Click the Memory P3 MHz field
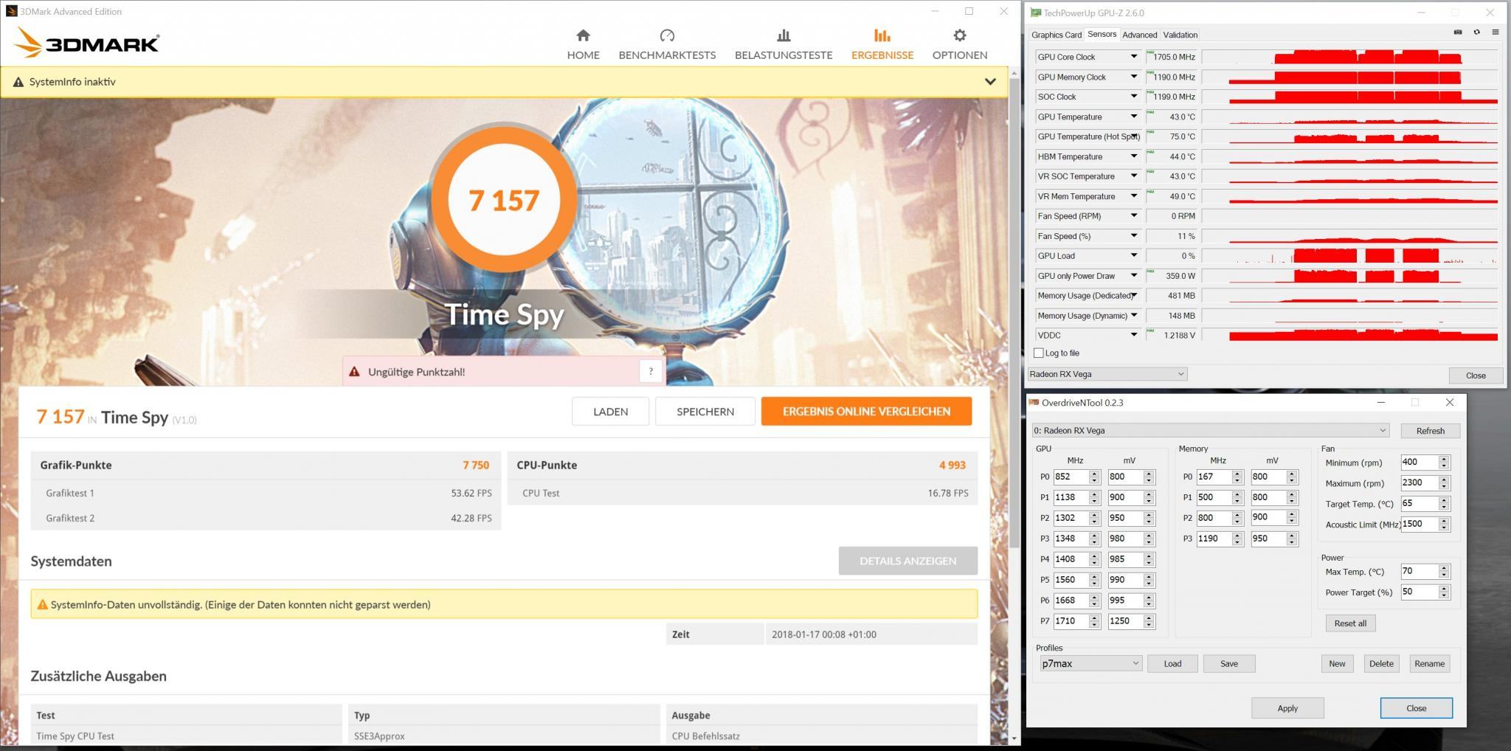The height and width of the screenshot is (751, 1511). (x=1214, y=539)
